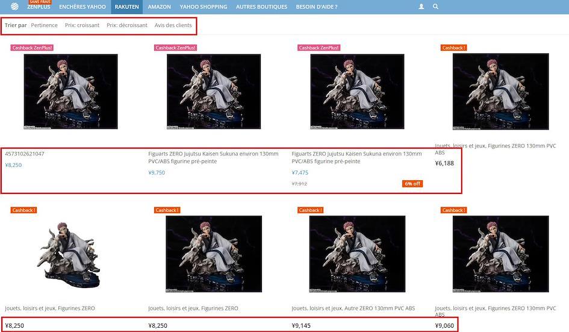The image size is (569, 332).
Task: Open title of the ¥9,060 Figurines ZERO item
Action: coord(496,312)
